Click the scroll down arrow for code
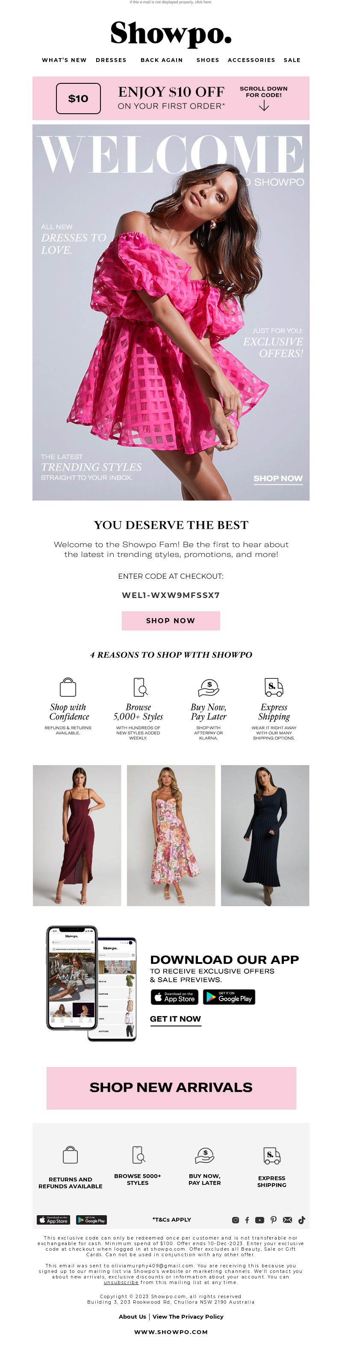 coord(264,106)
